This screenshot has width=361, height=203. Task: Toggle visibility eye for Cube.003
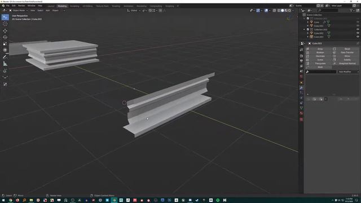[x=358, y=37]
